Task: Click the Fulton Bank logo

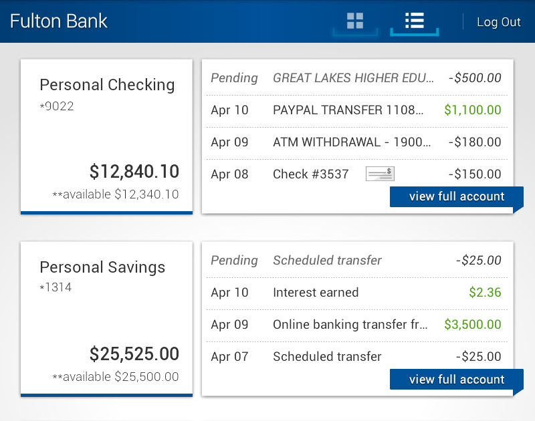Action: tap(57, 21)
